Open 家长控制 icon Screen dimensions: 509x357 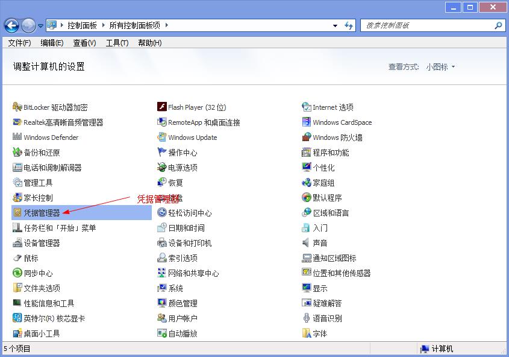pos(17,198)
